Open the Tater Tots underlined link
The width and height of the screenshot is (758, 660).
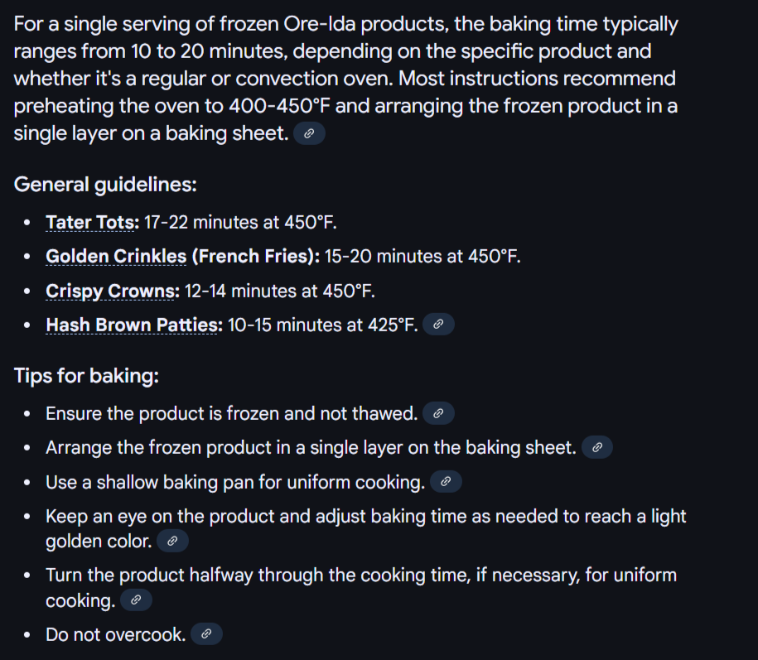click(x=92, y=223)
